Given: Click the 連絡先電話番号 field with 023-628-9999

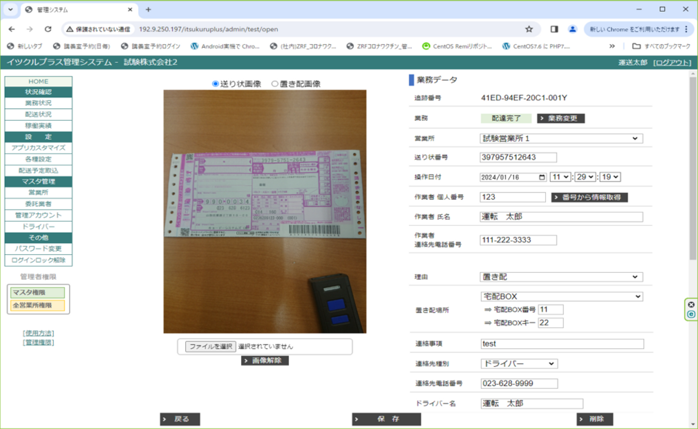Looking at the screenshot, I should click(519, 383).
